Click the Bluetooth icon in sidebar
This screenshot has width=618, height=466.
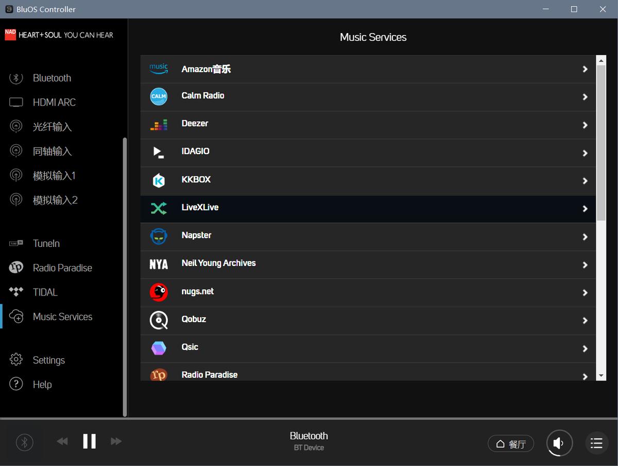point(16,78)
